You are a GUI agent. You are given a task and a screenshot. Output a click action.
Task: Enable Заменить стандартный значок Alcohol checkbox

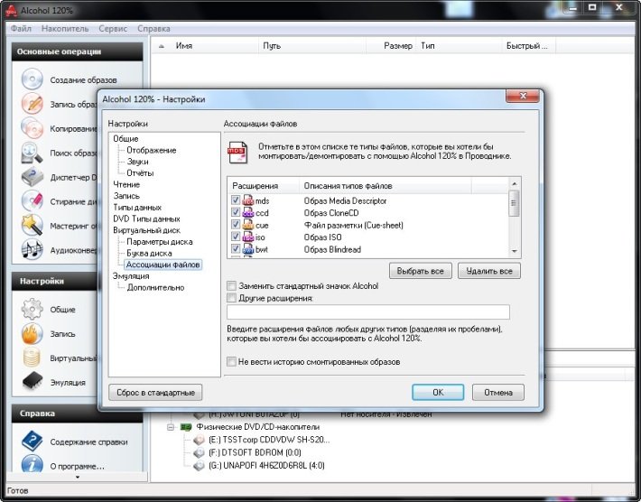point(232,286)
